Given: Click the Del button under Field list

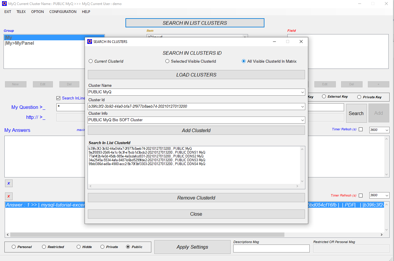Looking at the screenshot, I should 352,84.
